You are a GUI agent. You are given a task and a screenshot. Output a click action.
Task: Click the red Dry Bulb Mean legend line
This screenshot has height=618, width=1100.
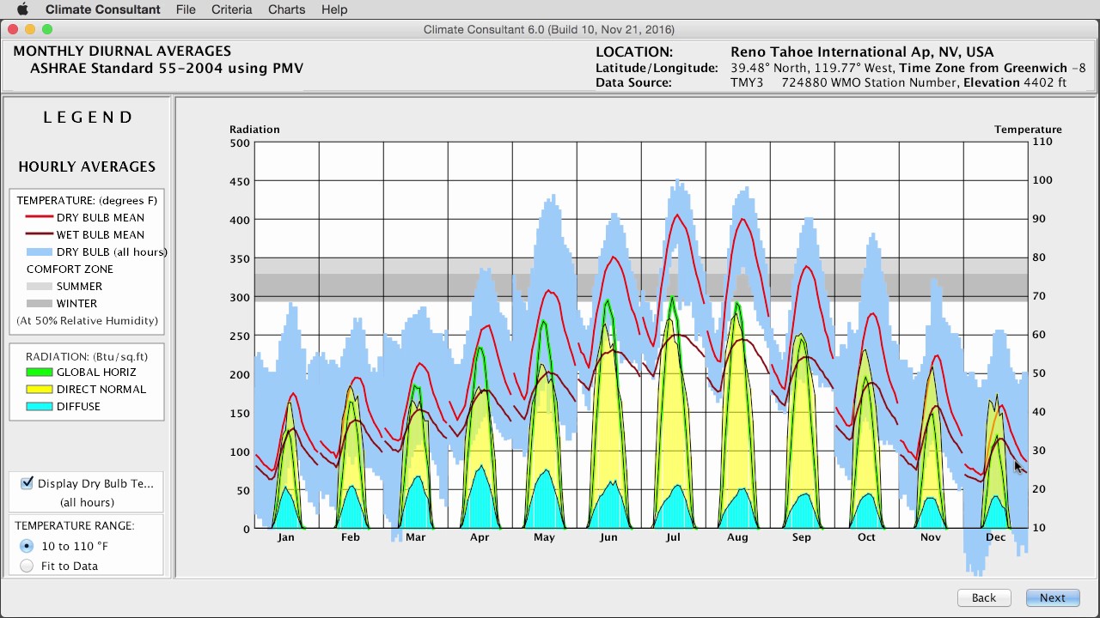point(39,217)
